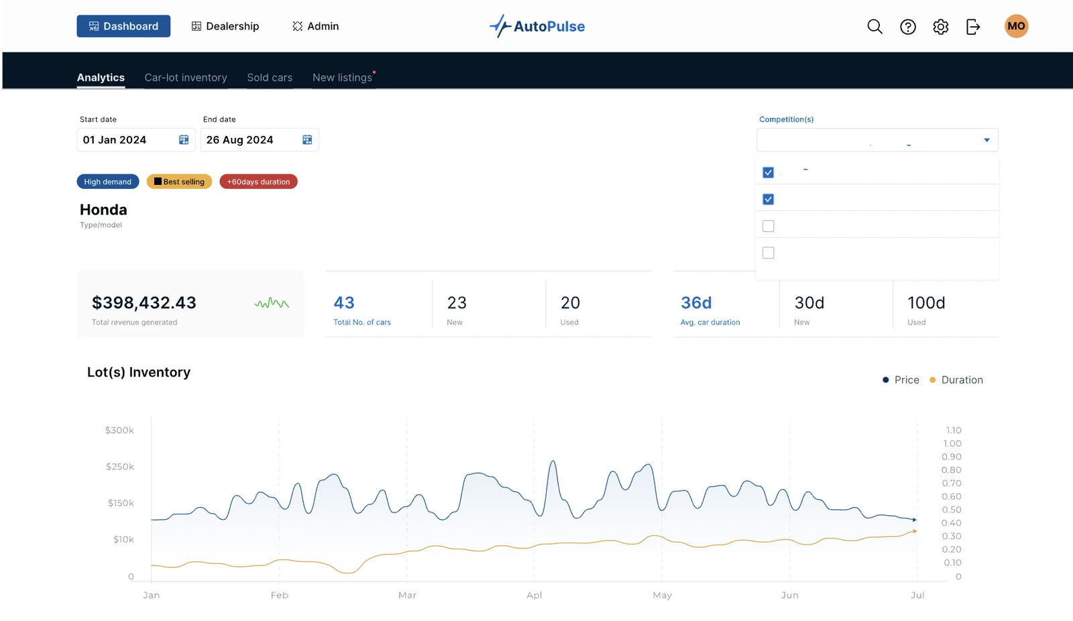Image resolution: width=1073 pixels, height=621 pixels.
Task: Click the Duration legend dot
Action: pyautogui.click(x=932, y=380)
